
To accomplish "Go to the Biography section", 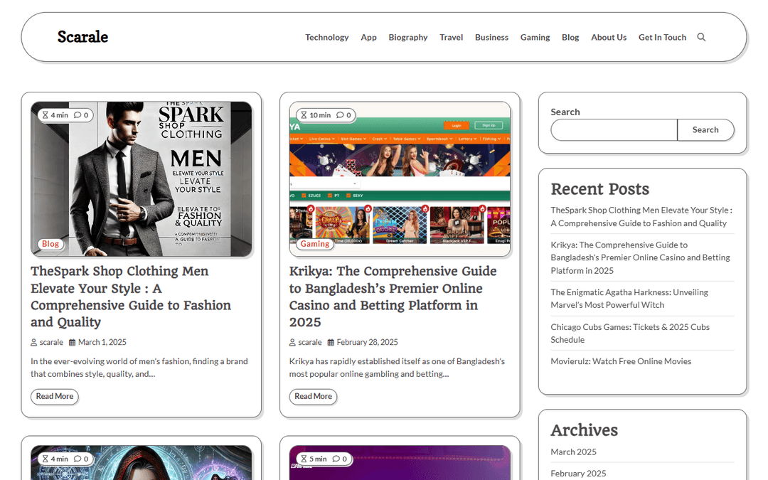I will click(408, 37).
